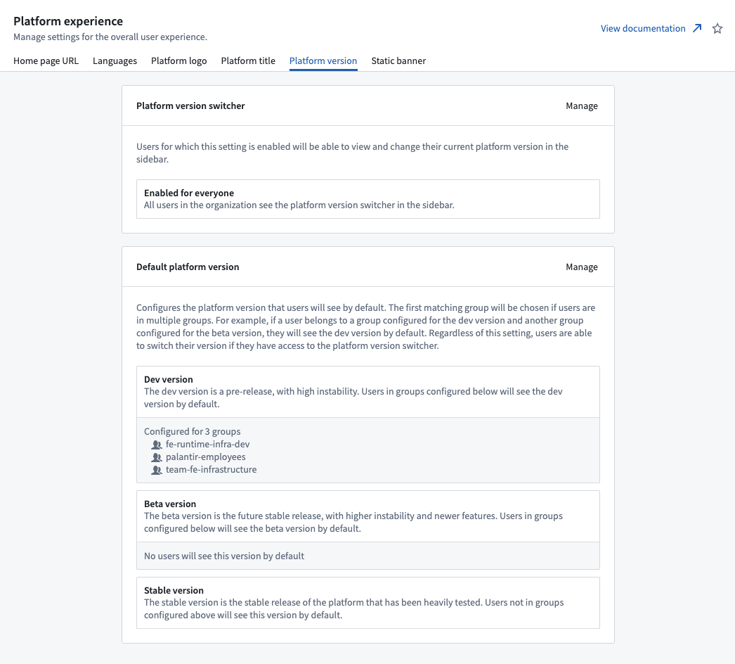Open the View documentation link
The height and width of the screenshot is (664, 735).
point(642,28)
